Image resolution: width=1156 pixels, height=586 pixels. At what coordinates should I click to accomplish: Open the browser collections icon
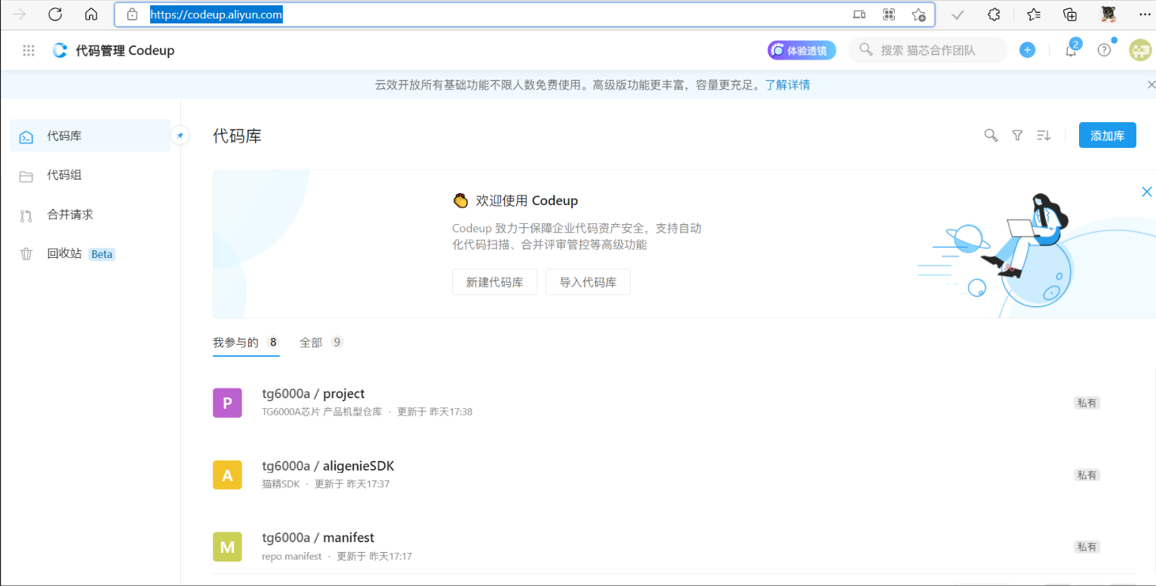click(1069, 14)
